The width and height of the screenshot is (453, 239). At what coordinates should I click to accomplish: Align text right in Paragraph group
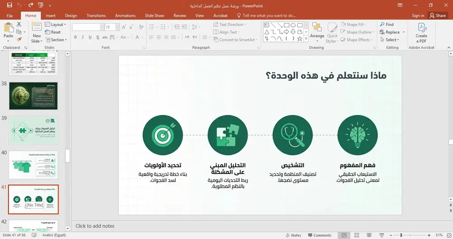coord(166,37)
